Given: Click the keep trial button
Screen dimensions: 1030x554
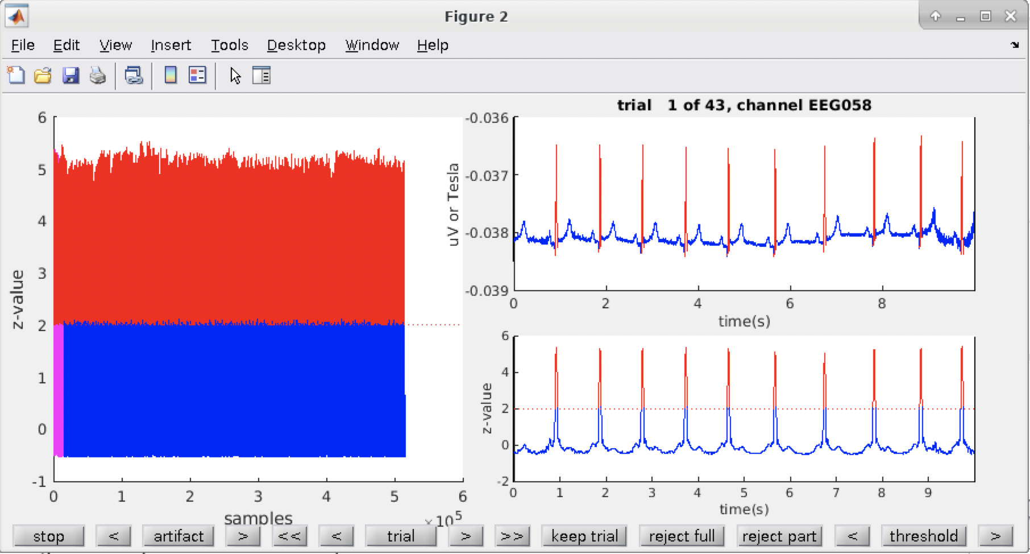Looking at the screenshot, I should (584, 536).
